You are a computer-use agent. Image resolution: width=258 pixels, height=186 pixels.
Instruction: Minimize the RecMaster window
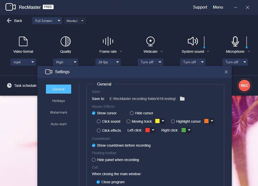[x=236, y=7]
